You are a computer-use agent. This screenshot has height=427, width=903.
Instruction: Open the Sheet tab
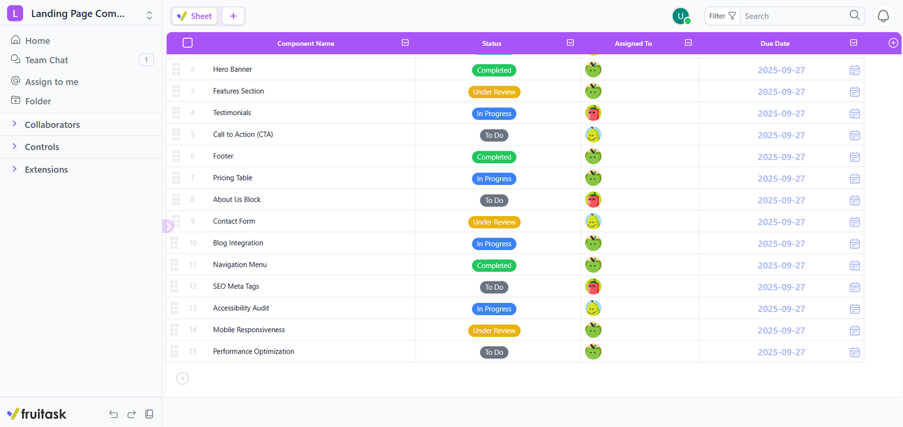click(195, 16)
